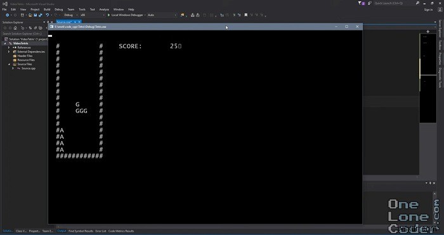Open the Auto debug type dropdown
The image size is (444, 235).
tap(162, 15)
